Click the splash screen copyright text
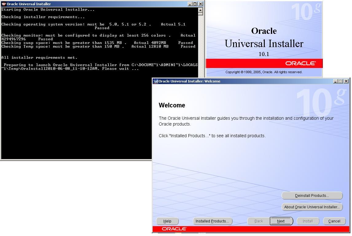The width and height of the screenshot is (352, 236). click(x=264, y=72)
